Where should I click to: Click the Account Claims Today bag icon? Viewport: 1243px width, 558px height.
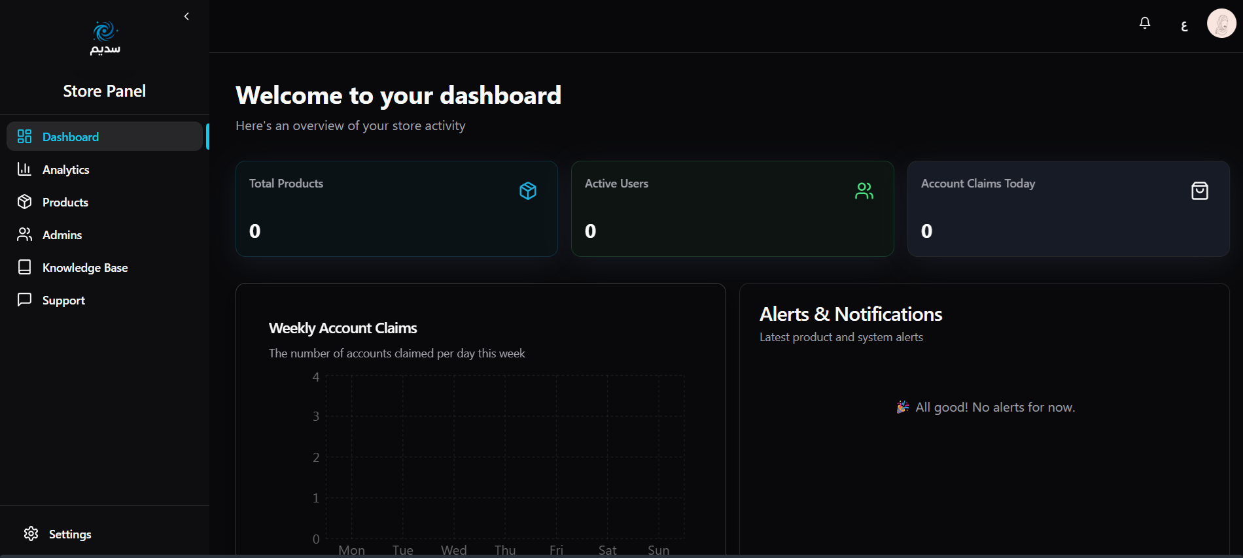[1199, 191]
